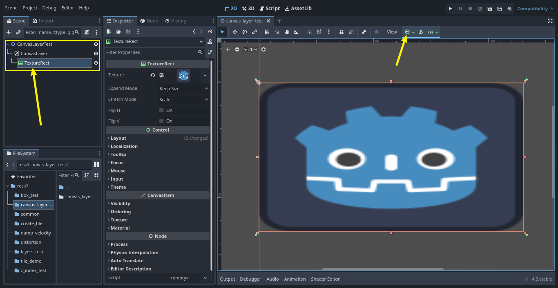Choose the list-select tool in viewport toolbar
This screenshot has width=558, height=288.
coord(267,32)
